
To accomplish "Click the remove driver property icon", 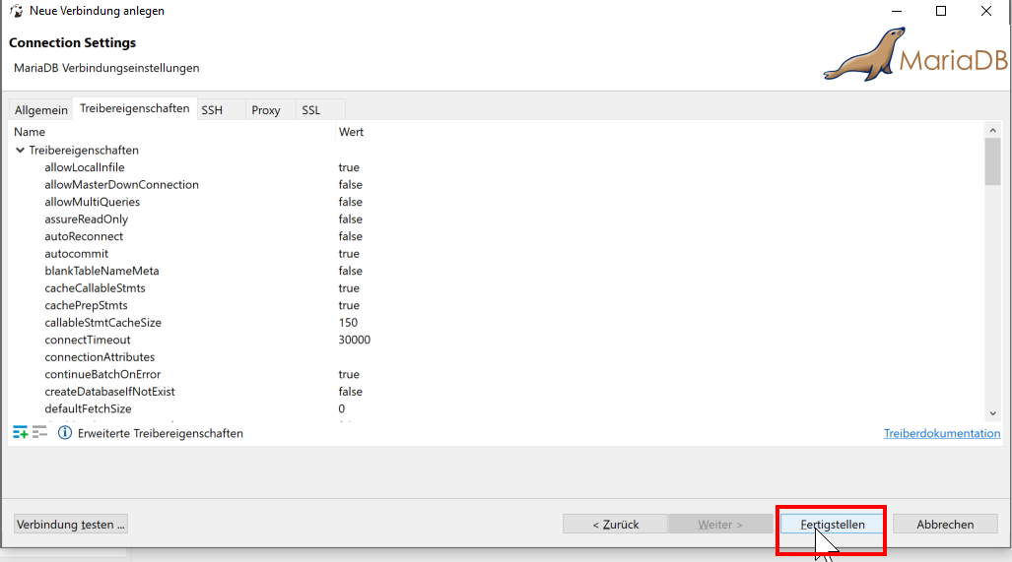I will 39,433.
